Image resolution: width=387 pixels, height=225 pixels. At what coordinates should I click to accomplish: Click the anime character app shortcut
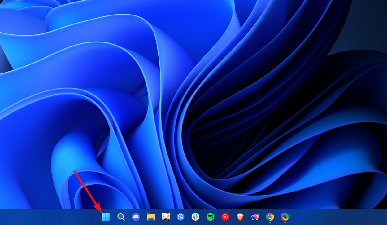[166, 217]
